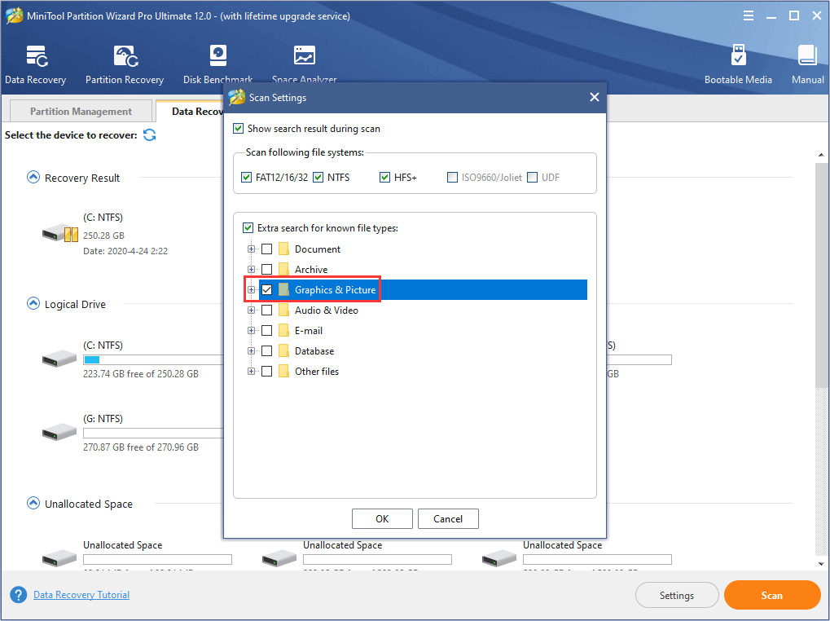Viewport: 830px width, 621px height.
Task: Check the Database file type box
Action: click(x=267, y=351)
